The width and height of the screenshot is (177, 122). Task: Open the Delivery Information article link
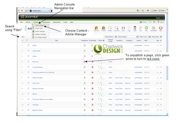coord(38,89)
